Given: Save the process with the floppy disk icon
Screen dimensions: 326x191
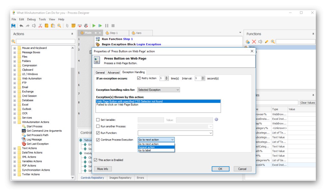Looking at the screenshot, I should (13, 26).
